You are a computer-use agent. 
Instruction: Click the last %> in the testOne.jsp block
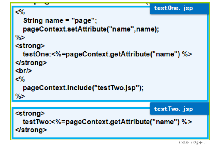[x=20, y=96]
